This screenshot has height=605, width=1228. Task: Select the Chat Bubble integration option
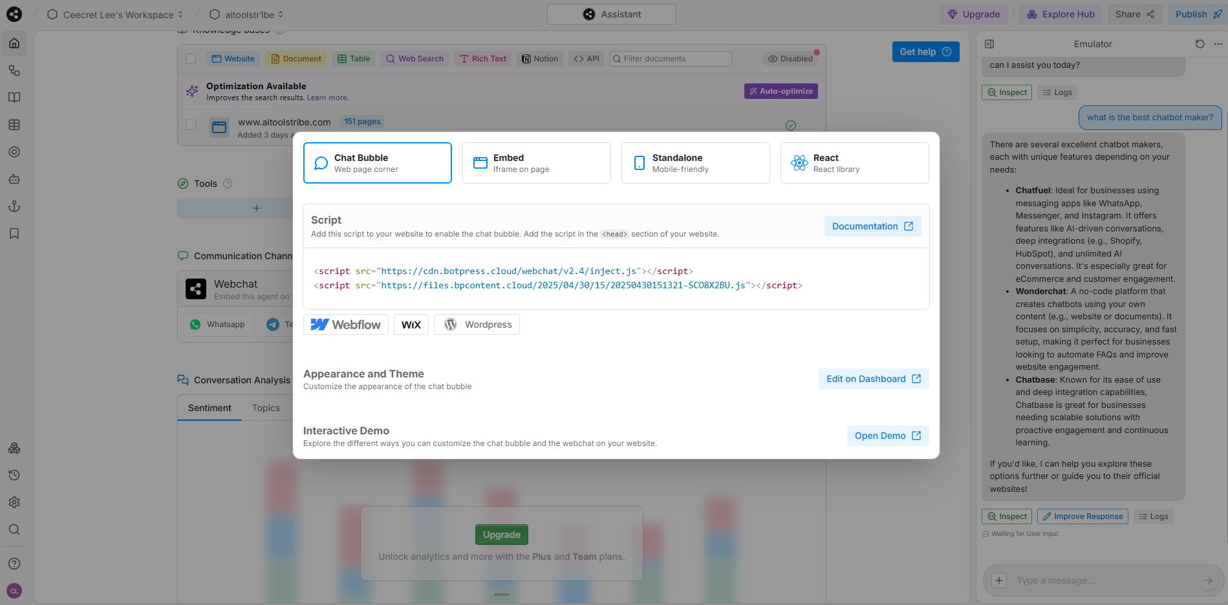pos(377,162)
